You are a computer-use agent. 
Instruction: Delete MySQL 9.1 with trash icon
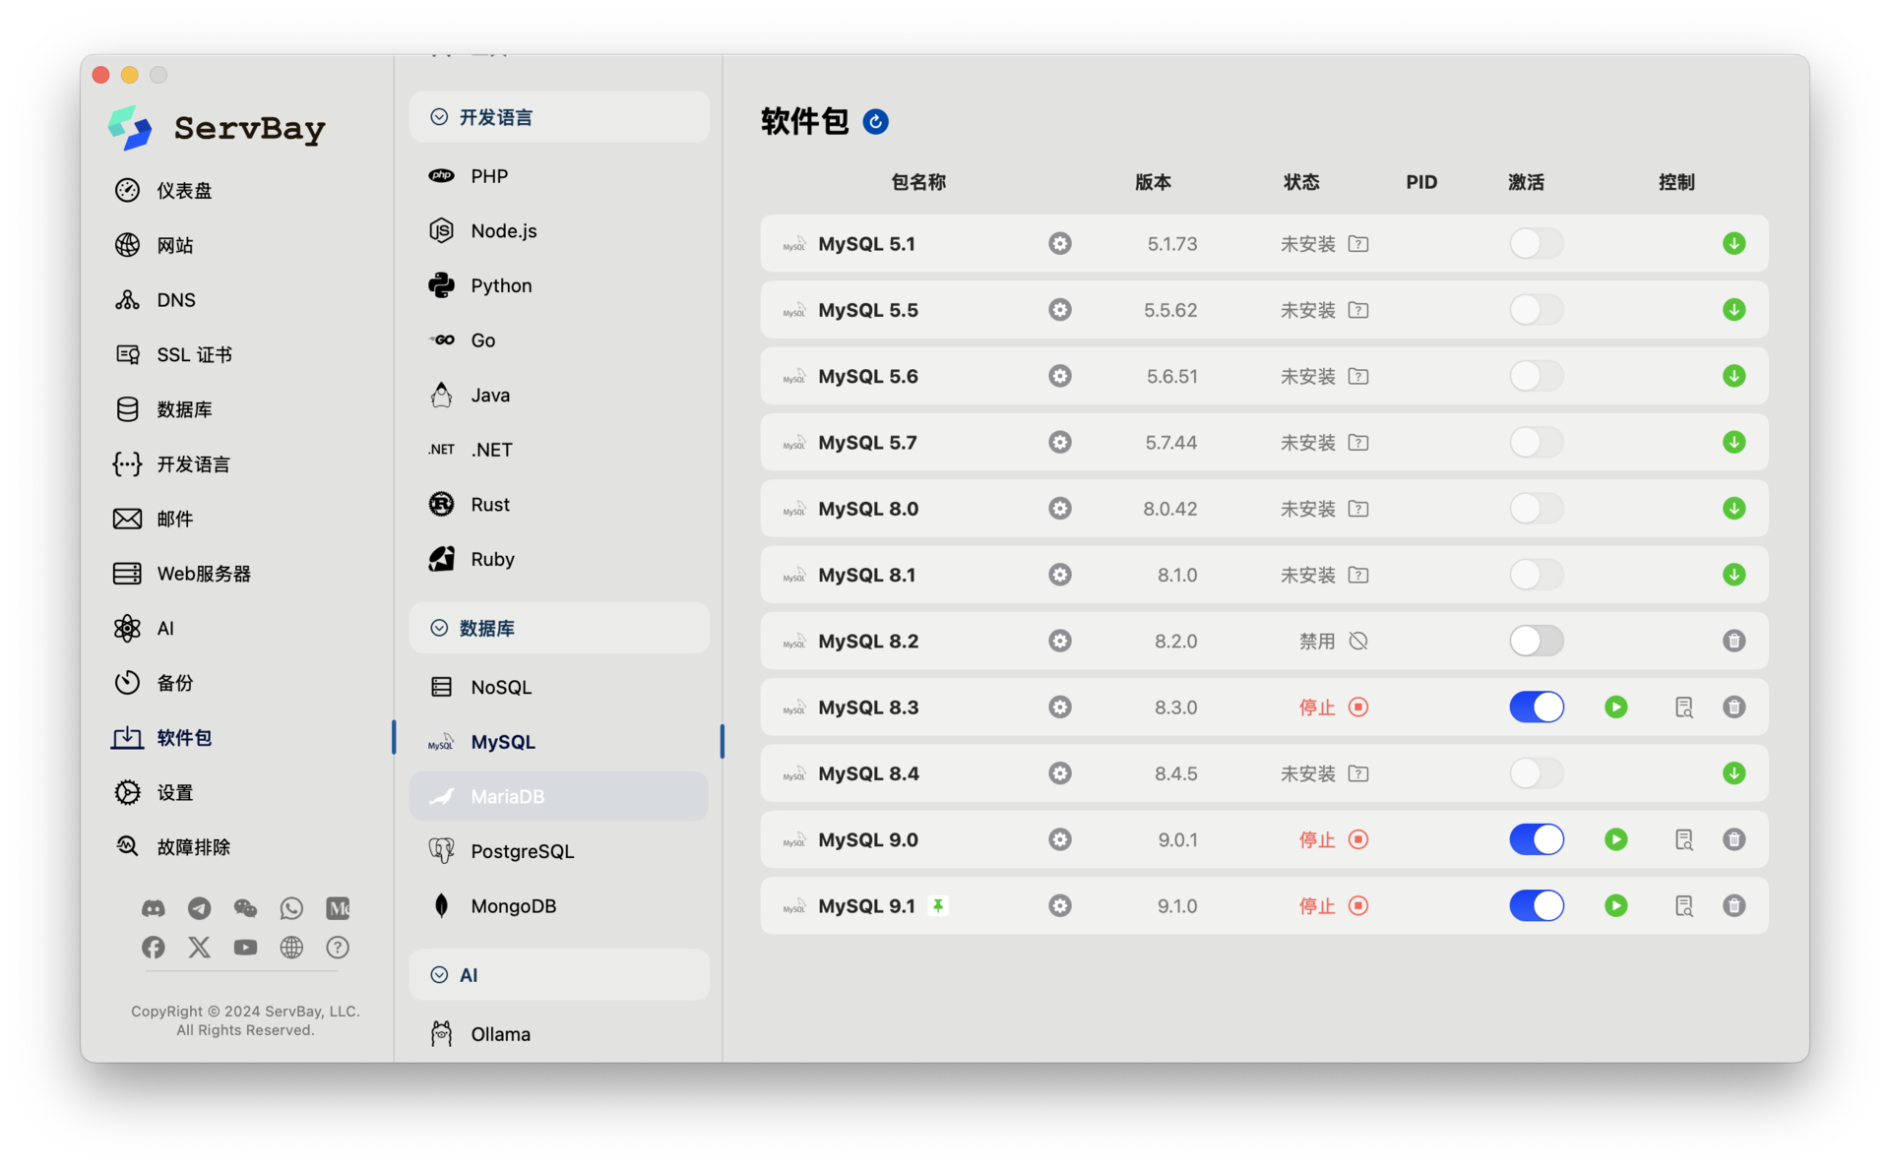click(1733, 905)
